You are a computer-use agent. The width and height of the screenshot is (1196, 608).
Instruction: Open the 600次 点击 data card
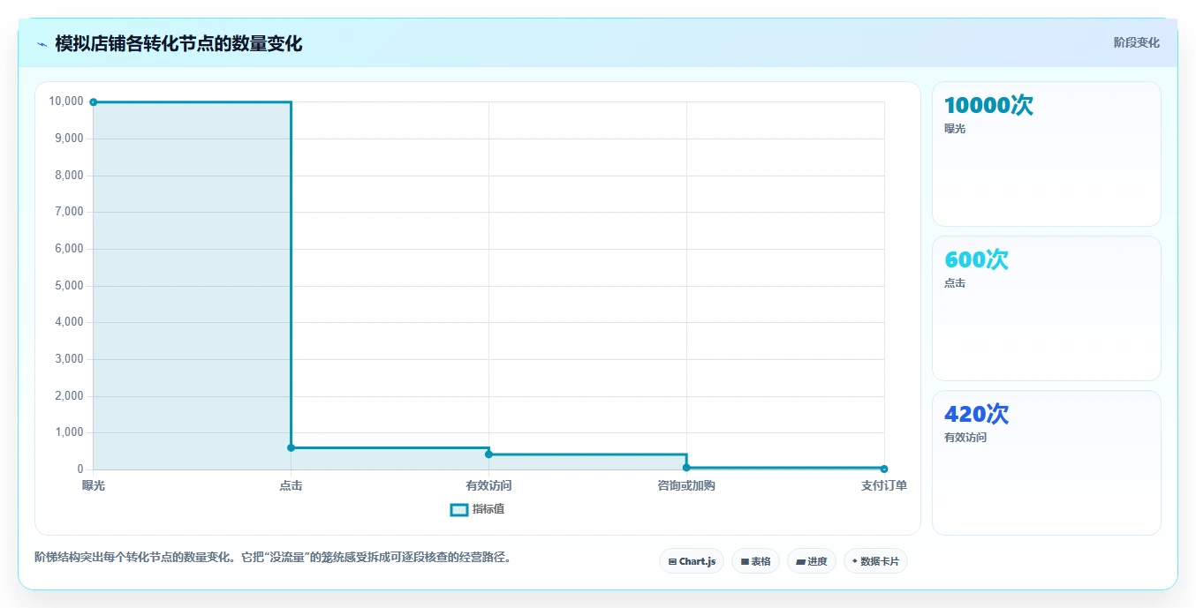tap(1047, 309)
